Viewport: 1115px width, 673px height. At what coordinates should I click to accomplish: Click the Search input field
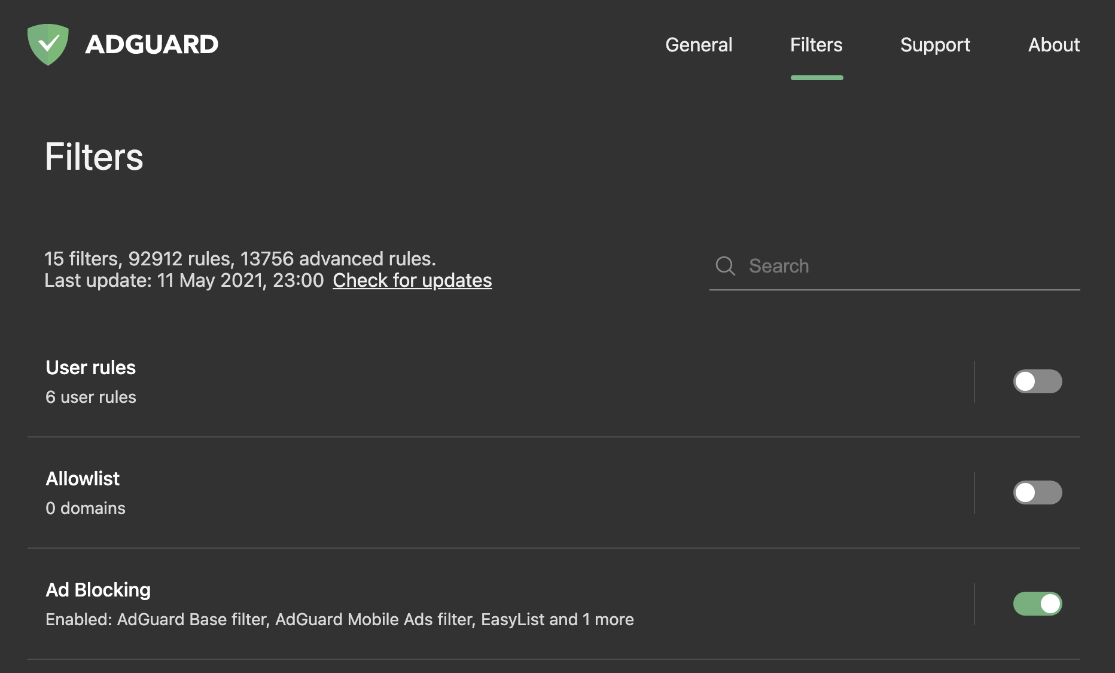click(x=867, y=267)
